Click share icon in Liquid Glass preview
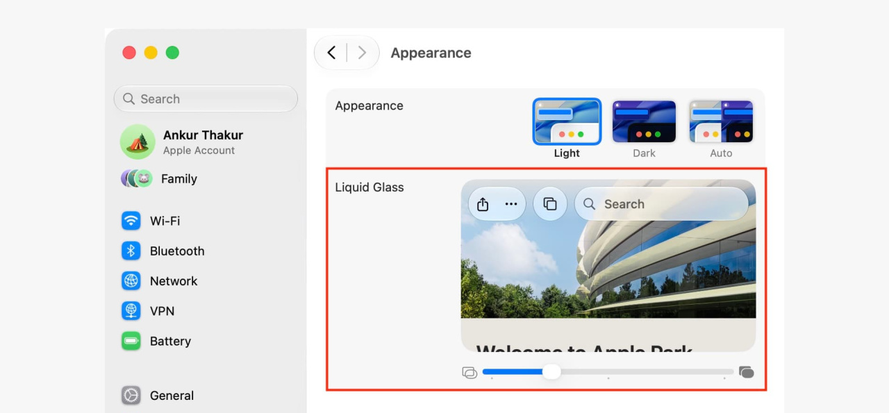The image size is (889, 413). point(483,204)
